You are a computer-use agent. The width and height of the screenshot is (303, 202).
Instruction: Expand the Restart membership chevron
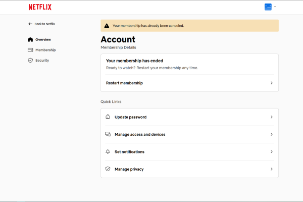pos(272,83)
